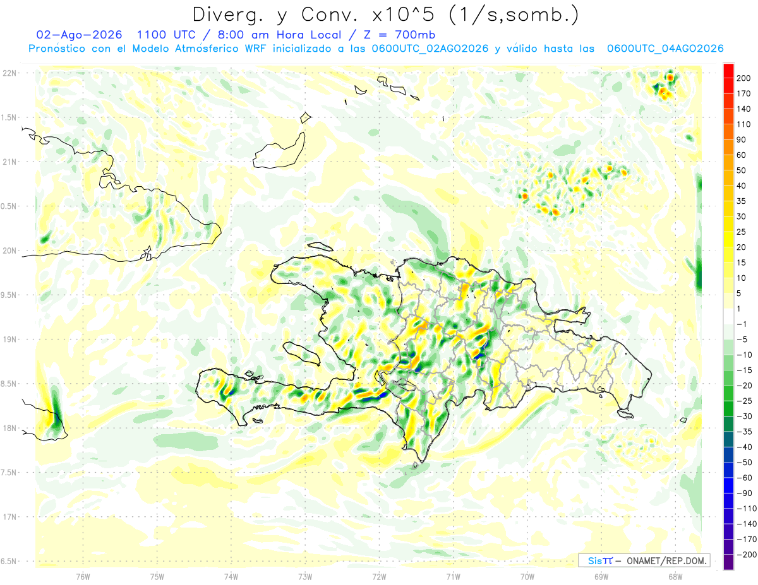Viewport: 758px width, 585px height.
Task: Click the "200" value at color scale top
Action: [x=745, y=78]
